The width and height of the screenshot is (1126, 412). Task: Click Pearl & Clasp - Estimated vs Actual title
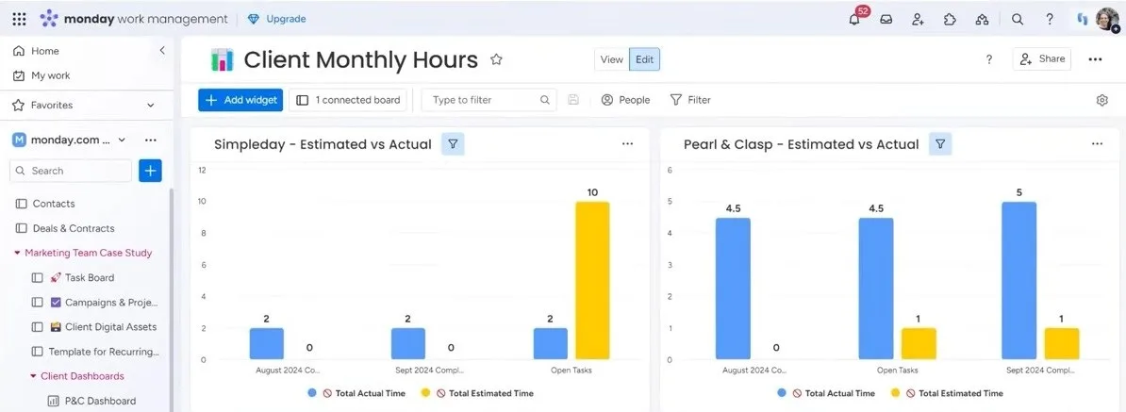[801, 144]
